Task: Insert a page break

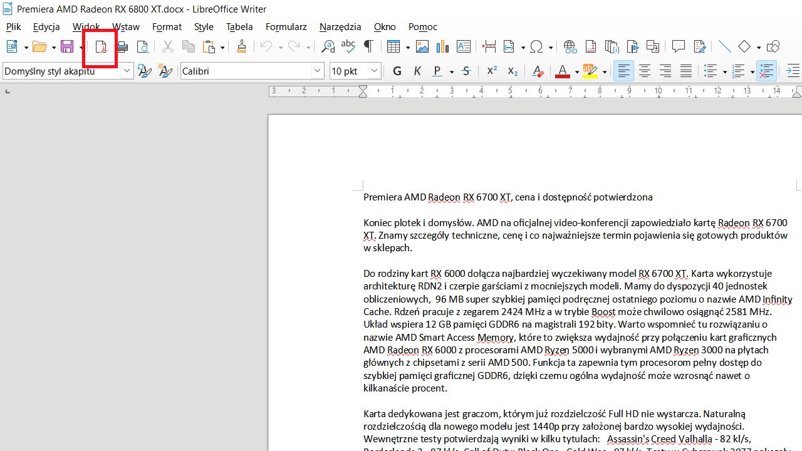Action: coord(489,47)
